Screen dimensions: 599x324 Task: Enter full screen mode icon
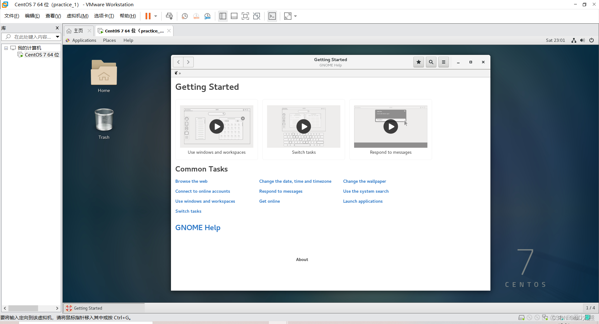tap(246, 16)
